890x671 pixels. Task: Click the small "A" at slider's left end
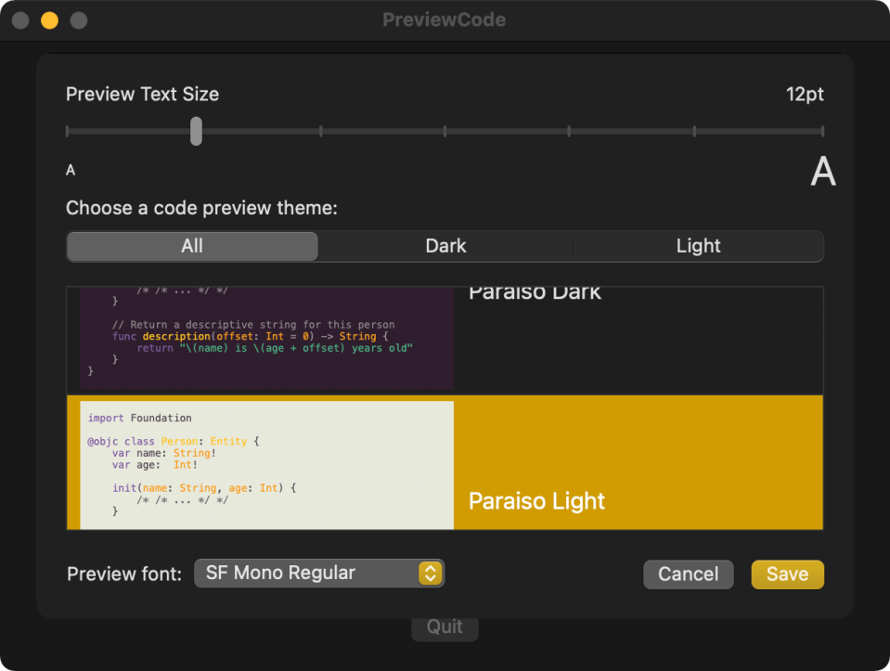coord(71,171)
